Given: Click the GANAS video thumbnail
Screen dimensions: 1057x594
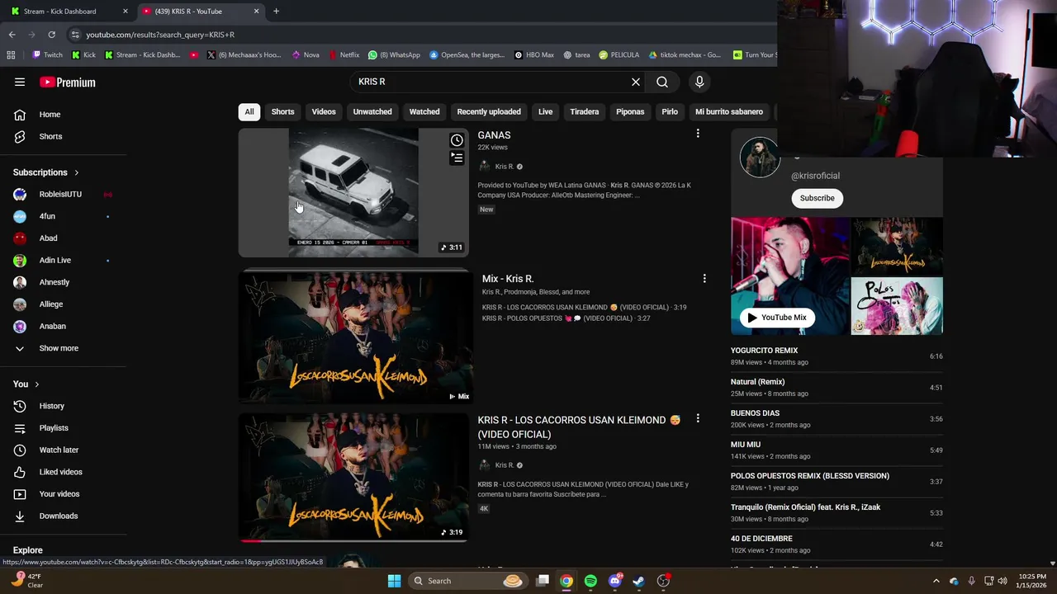Looking at the screenshot, I should (353, 192).
